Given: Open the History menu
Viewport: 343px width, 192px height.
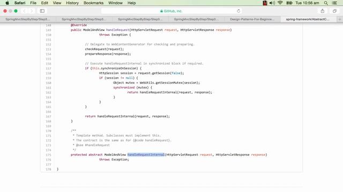Looking at the screenshot, I should click(72, 3).
